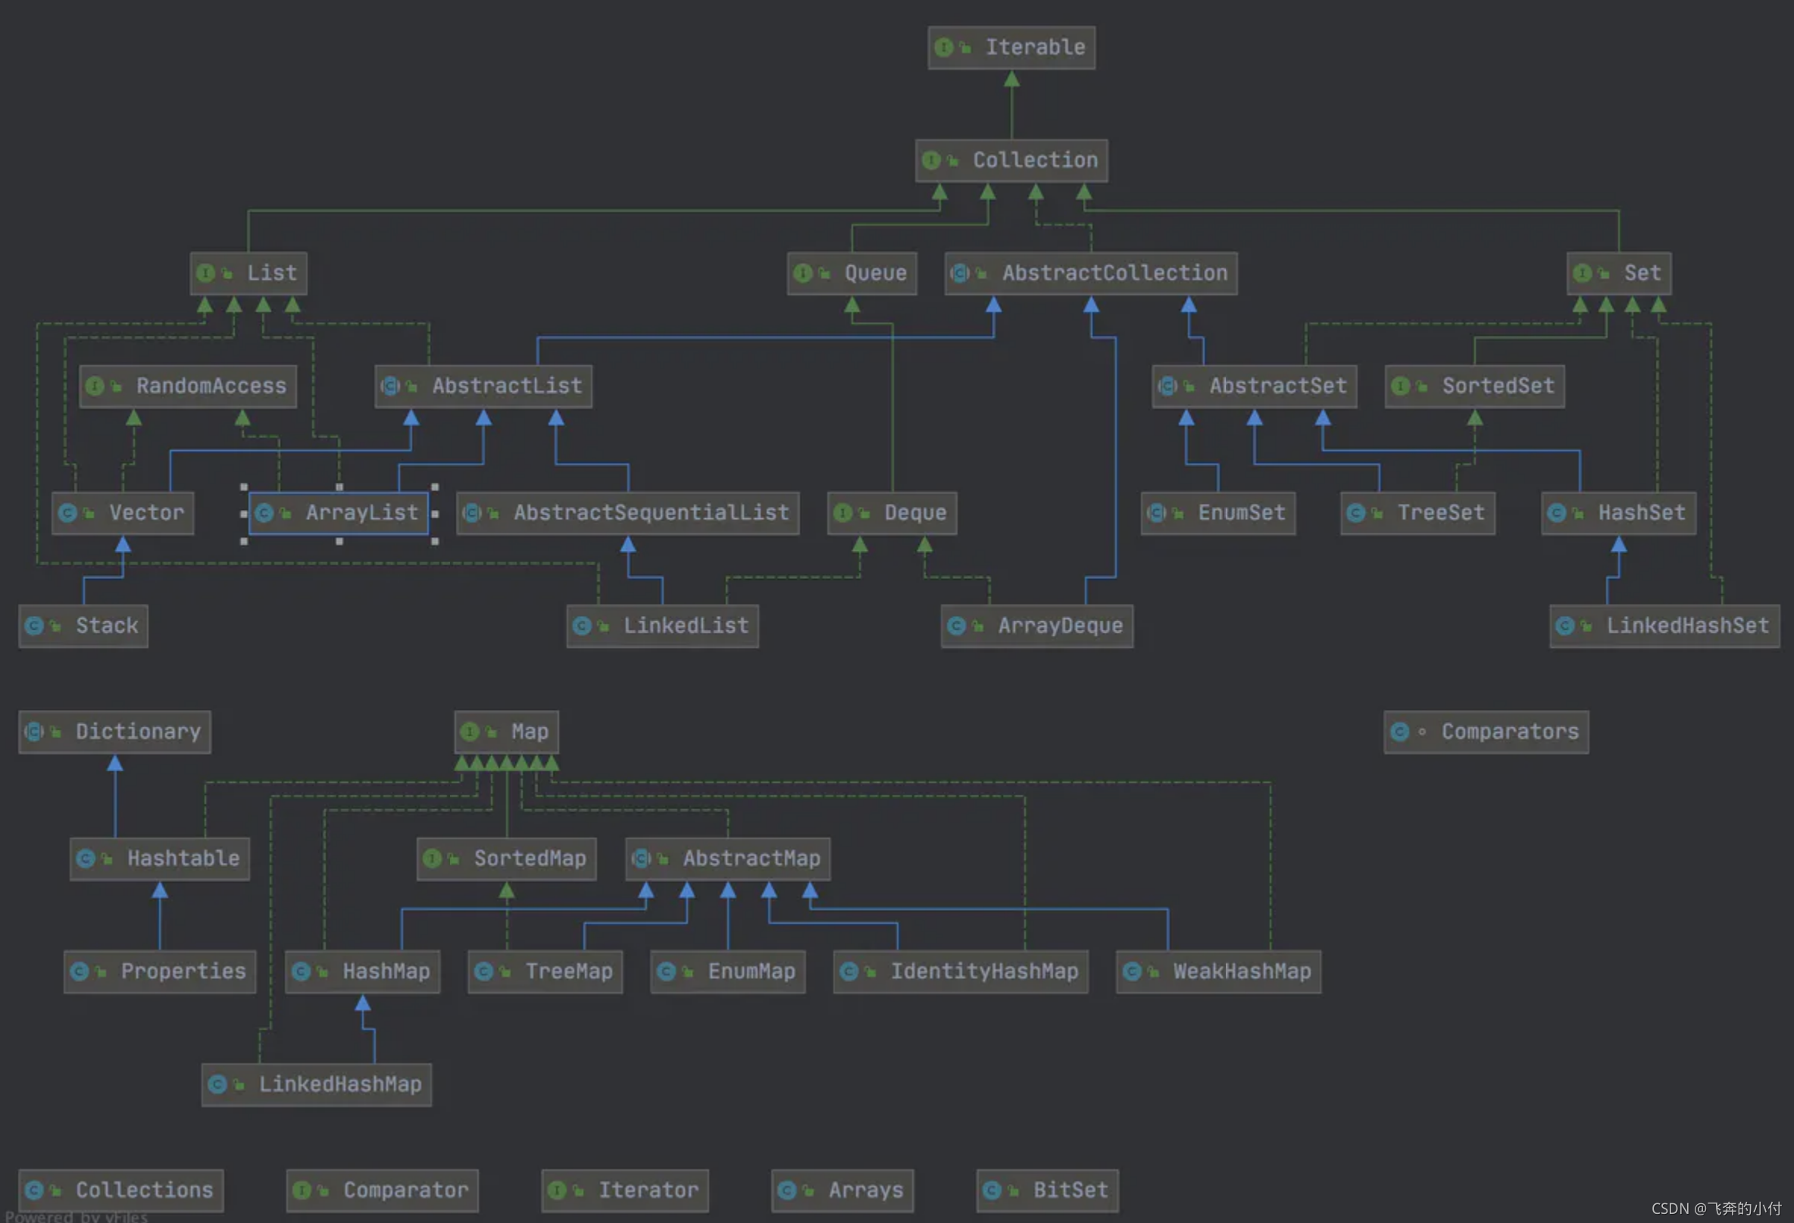Select the selected ArrayList node label
Image resolution: width=1794 pixels, height=1223 pixels.
pyautogui.click(x=361, y=513)
